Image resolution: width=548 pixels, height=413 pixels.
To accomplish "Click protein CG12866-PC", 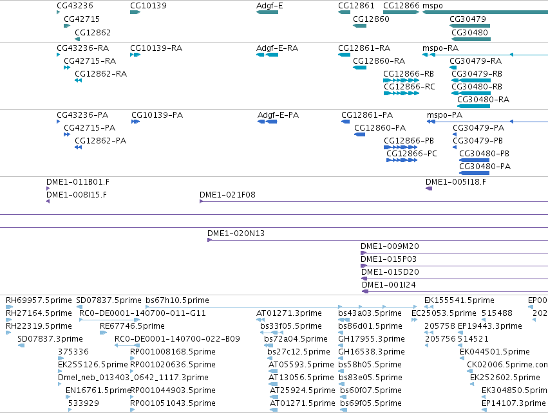I will coord(402,160).
